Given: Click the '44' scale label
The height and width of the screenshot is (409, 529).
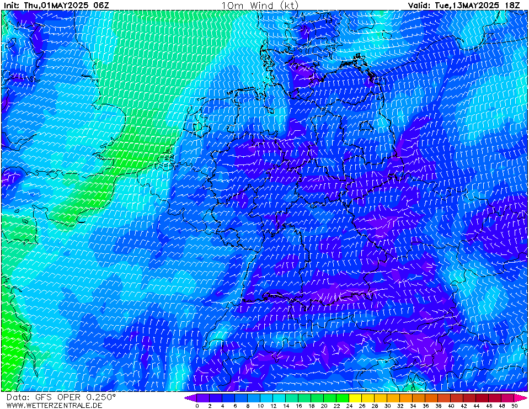Looking at the screenshot, I should (x=477, y=406).
